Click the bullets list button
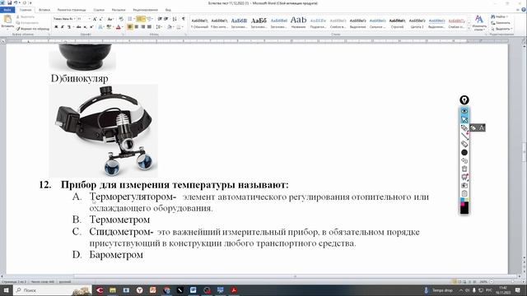This screenshot has width=527, height=296. click(x=131, y=19)
